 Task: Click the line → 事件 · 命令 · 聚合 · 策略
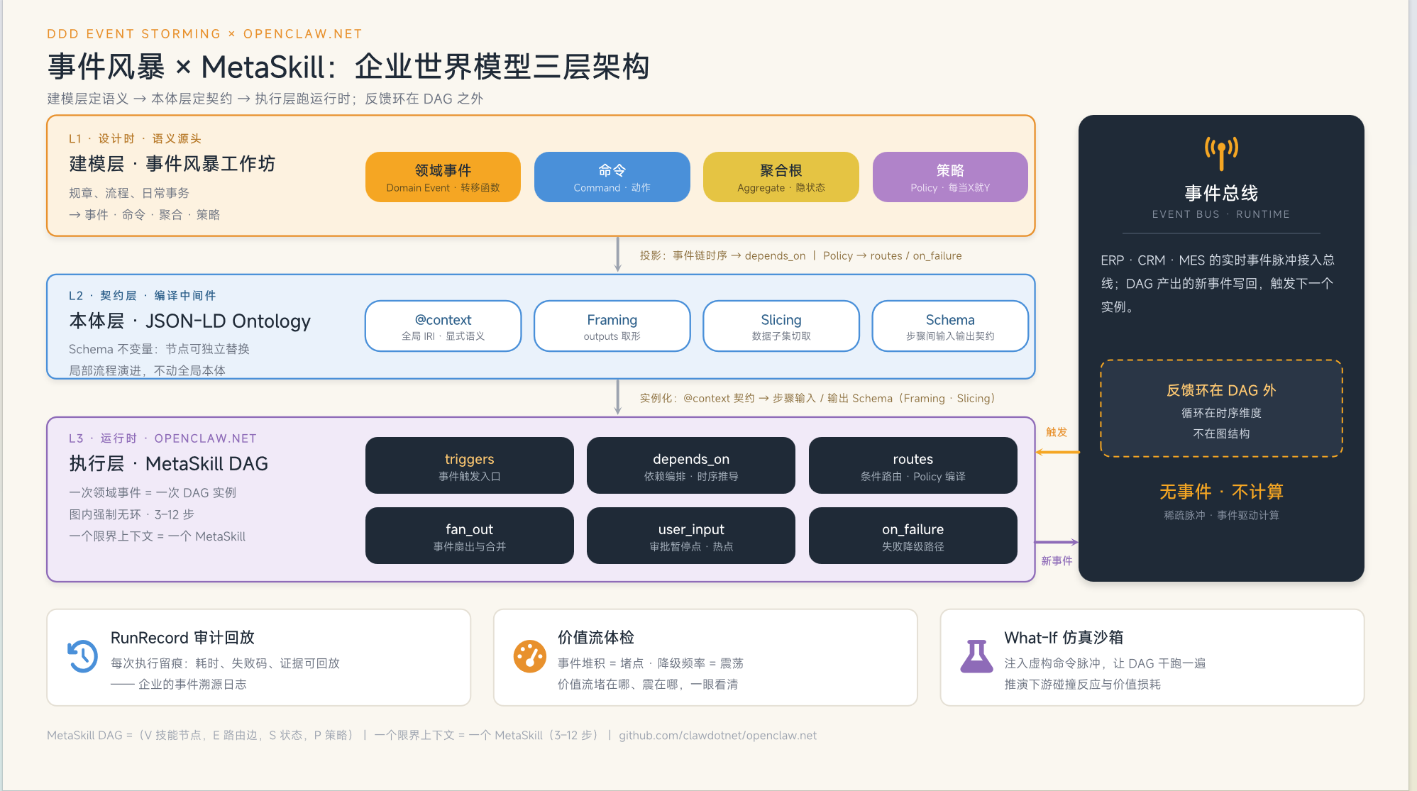click(144, 215)
